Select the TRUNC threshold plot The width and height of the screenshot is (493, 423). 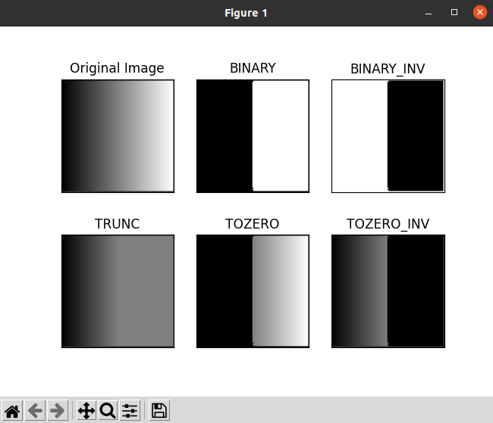pyautogui.click(x=118, y=291)
